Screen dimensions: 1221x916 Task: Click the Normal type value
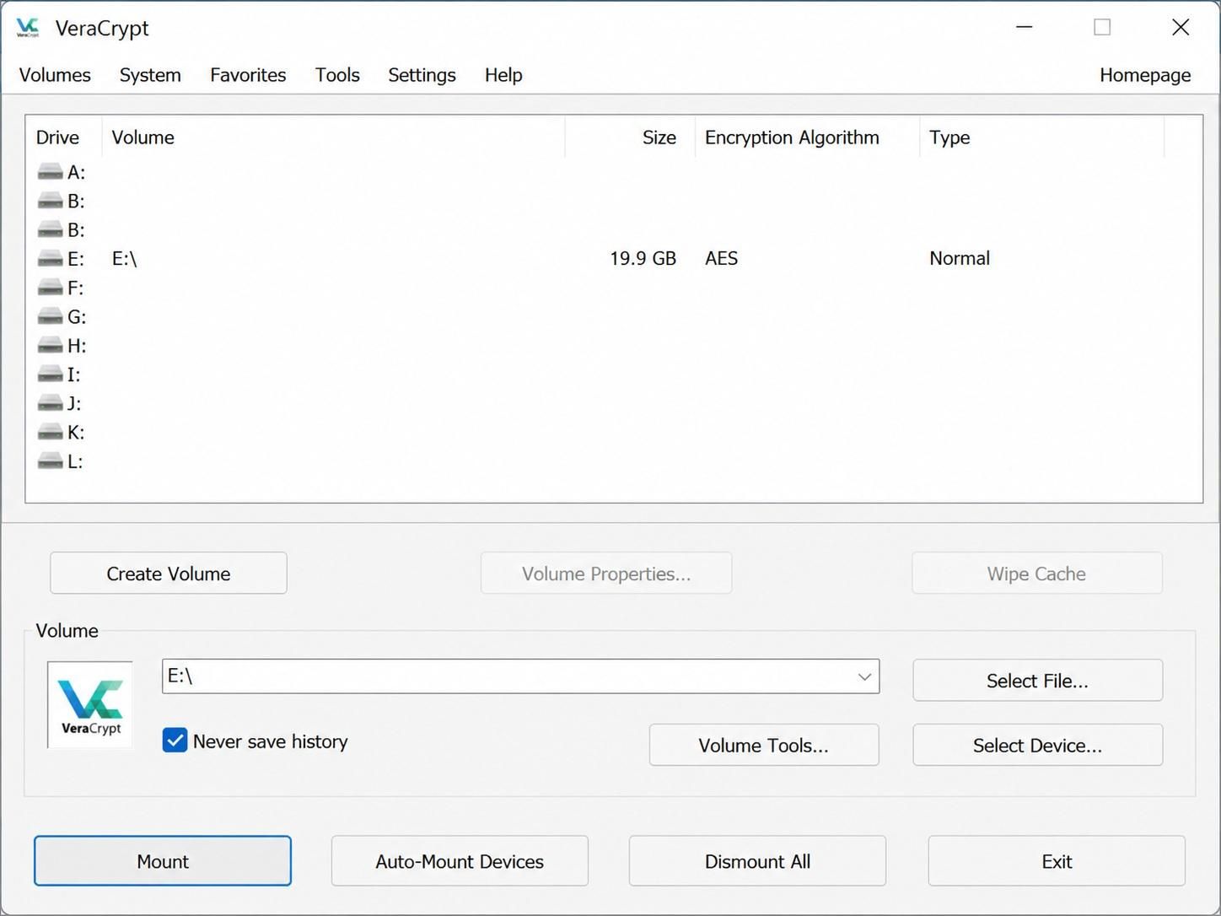click(x=960, y=258)
